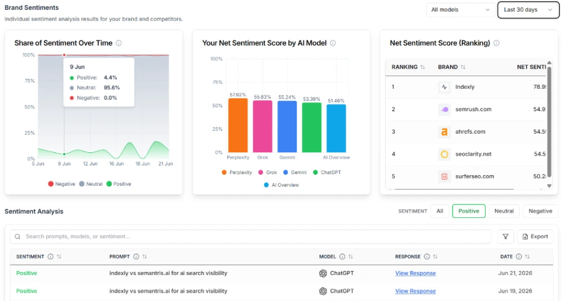This screenshot has width=562, height=301.
Task: Click the ahrefs.com brand logo icon
Action: (x=445, y=132)
